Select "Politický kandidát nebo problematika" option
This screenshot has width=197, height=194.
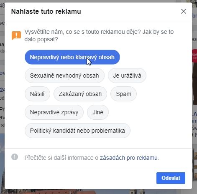[77, 131]
